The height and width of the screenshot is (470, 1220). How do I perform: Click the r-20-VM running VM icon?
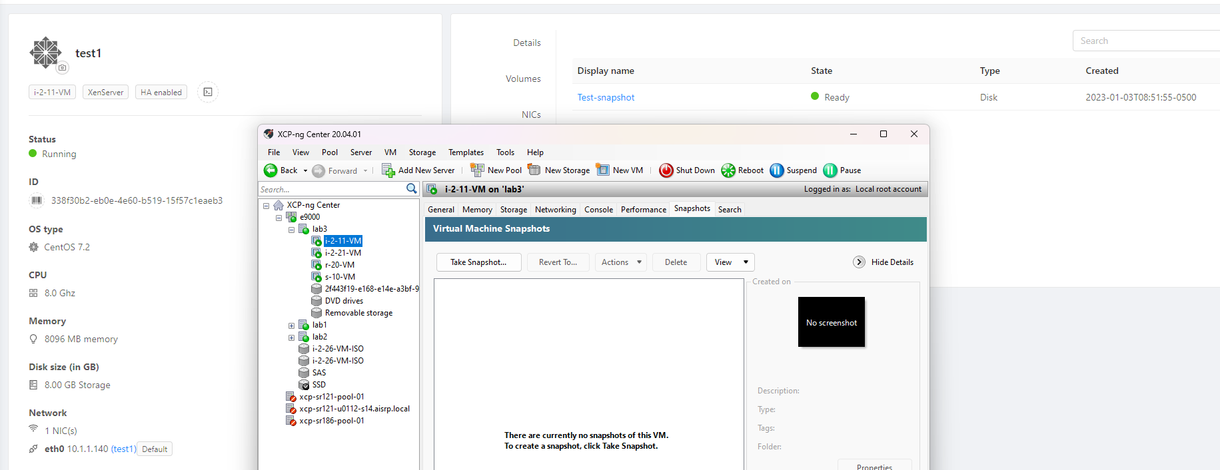[316, 265]
